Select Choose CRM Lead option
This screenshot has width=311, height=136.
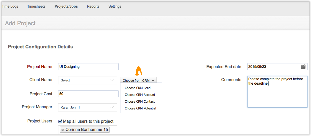tap(138, 88)
